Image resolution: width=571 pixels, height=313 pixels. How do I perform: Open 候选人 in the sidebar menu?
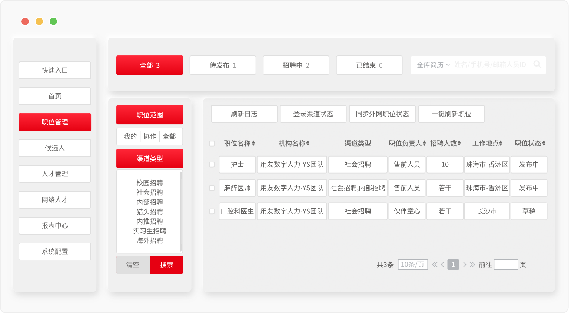tap(55, 148)
